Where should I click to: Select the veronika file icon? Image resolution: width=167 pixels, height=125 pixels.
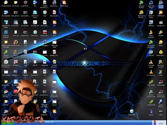pyautogui.click(x=25, y=73)
